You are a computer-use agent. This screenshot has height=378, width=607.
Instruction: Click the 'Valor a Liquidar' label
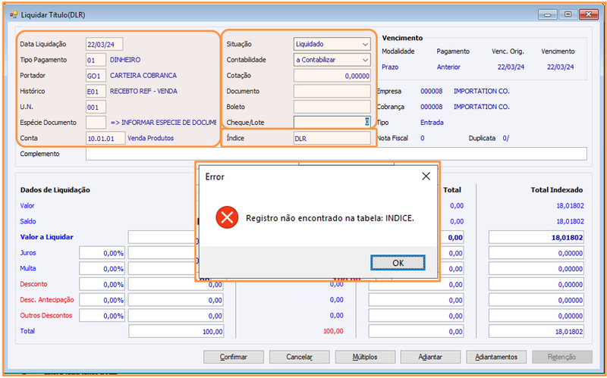click(x=46, y=237)
